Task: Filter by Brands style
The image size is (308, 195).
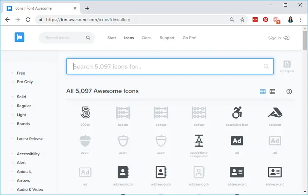Action: click(23, 124)
